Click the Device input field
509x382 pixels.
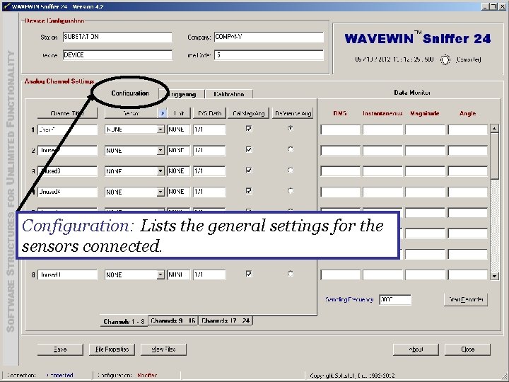[117, 55]
